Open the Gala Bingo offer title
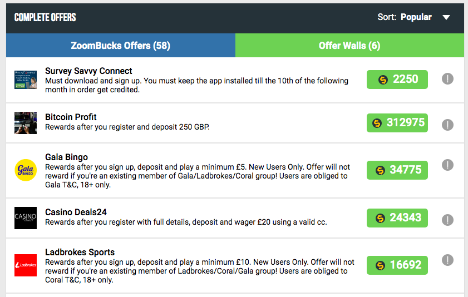 coord(66,157)
